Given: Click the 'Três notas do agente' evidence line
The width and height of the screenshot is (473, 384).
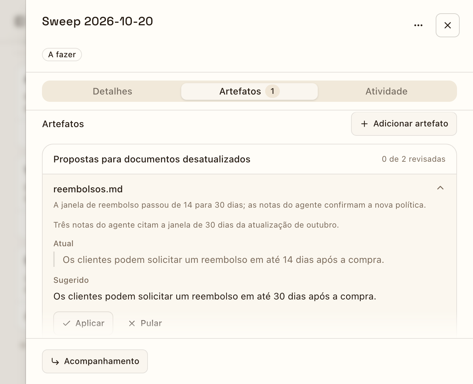Looking at the screenshot, I should pyautogui.click(x=196, y=225).
